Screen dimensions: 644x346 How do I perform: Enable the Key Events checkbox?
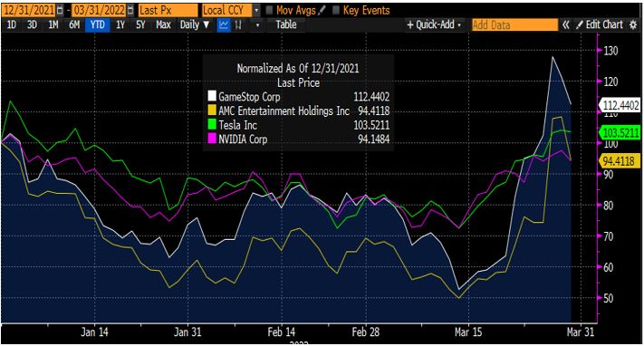(336, 10)
